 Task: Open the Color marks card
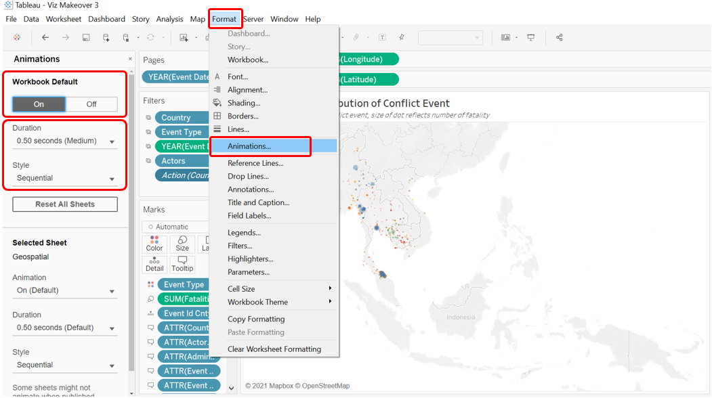154,244
